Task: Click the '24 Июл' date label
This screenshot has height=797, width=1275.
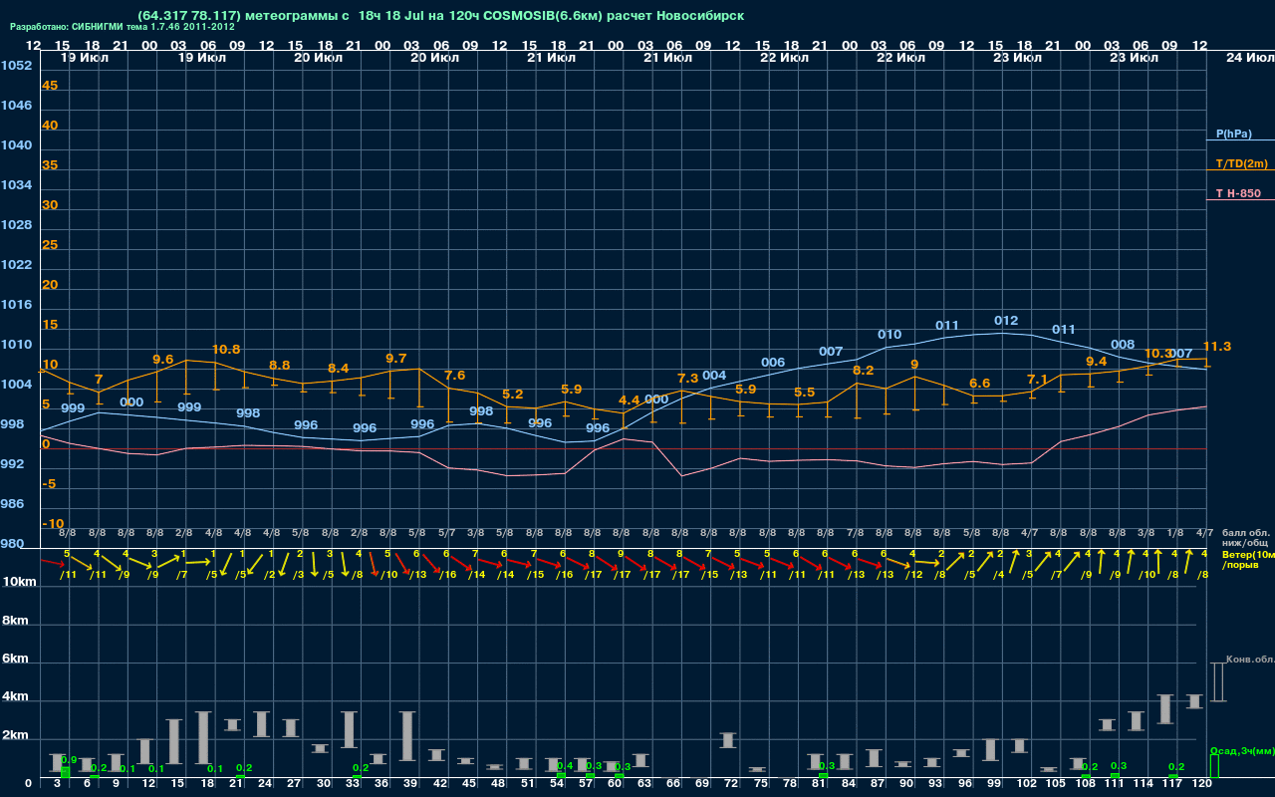Action: 1249,58
